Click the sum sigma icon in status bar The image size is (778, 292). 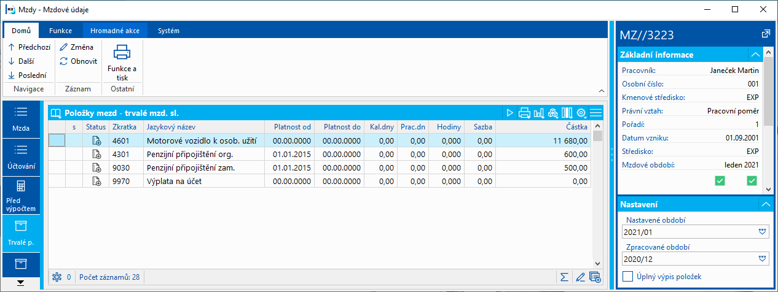pos(564,277)
